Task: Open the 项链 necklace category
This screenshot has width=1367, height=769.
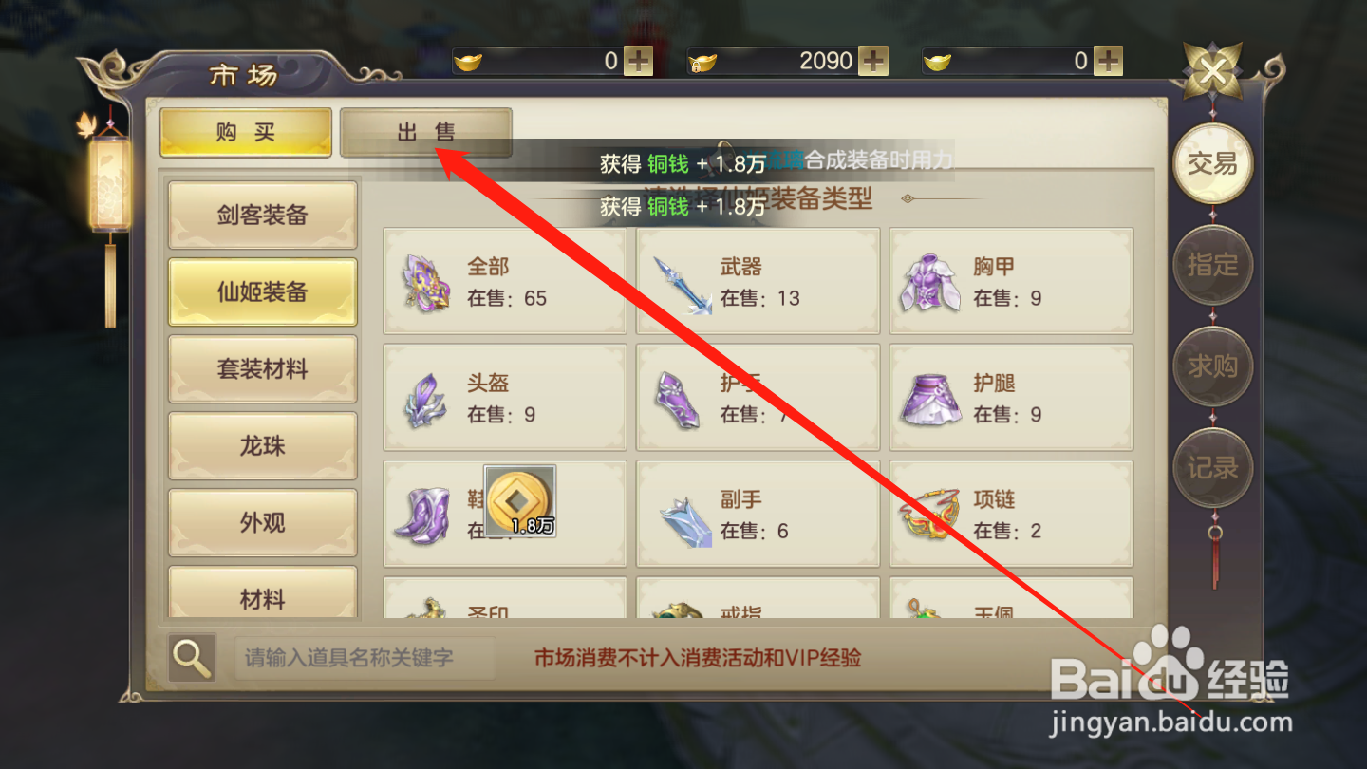Action: [1011, 514]
